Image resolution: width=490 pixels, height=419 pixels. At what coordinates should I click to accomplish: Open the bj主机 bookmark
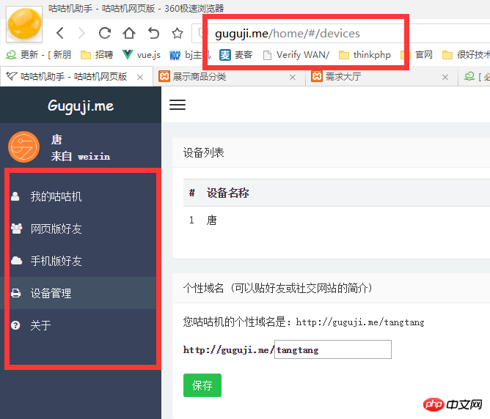coord(190,55)
